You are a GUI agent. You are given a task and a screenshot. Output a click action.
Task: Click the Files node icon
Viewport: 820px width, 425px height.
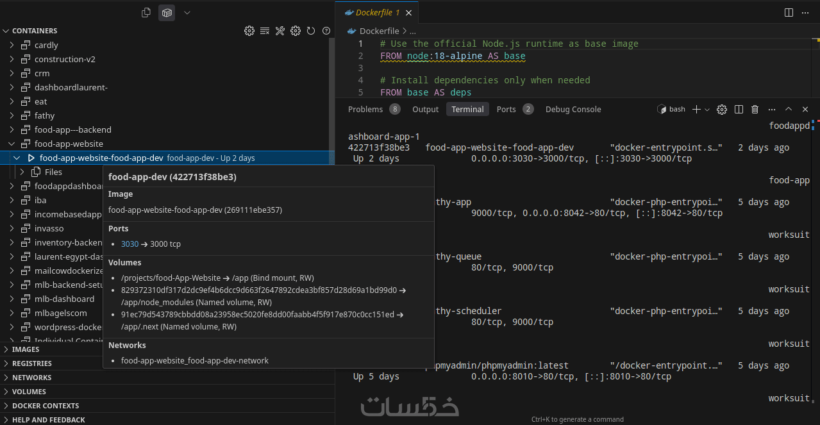36,172
